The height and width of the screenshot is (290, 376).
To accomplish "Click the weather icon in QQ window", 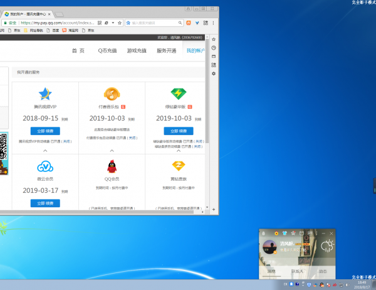I will click(x=328, y=246).
